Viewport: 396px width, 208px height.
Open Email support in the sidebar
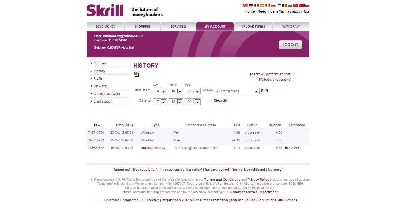coord(103,102)
